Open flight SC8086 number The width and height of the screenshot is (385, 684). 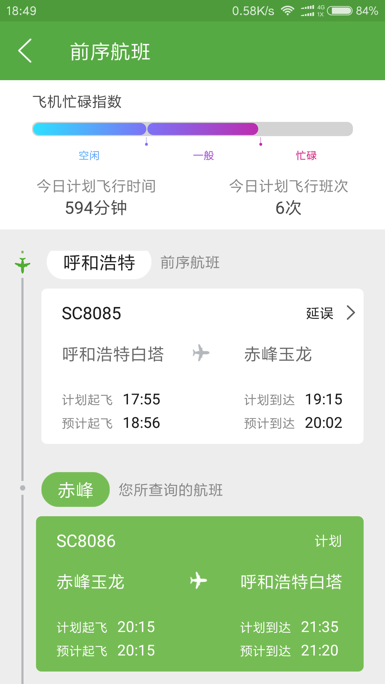86,541
